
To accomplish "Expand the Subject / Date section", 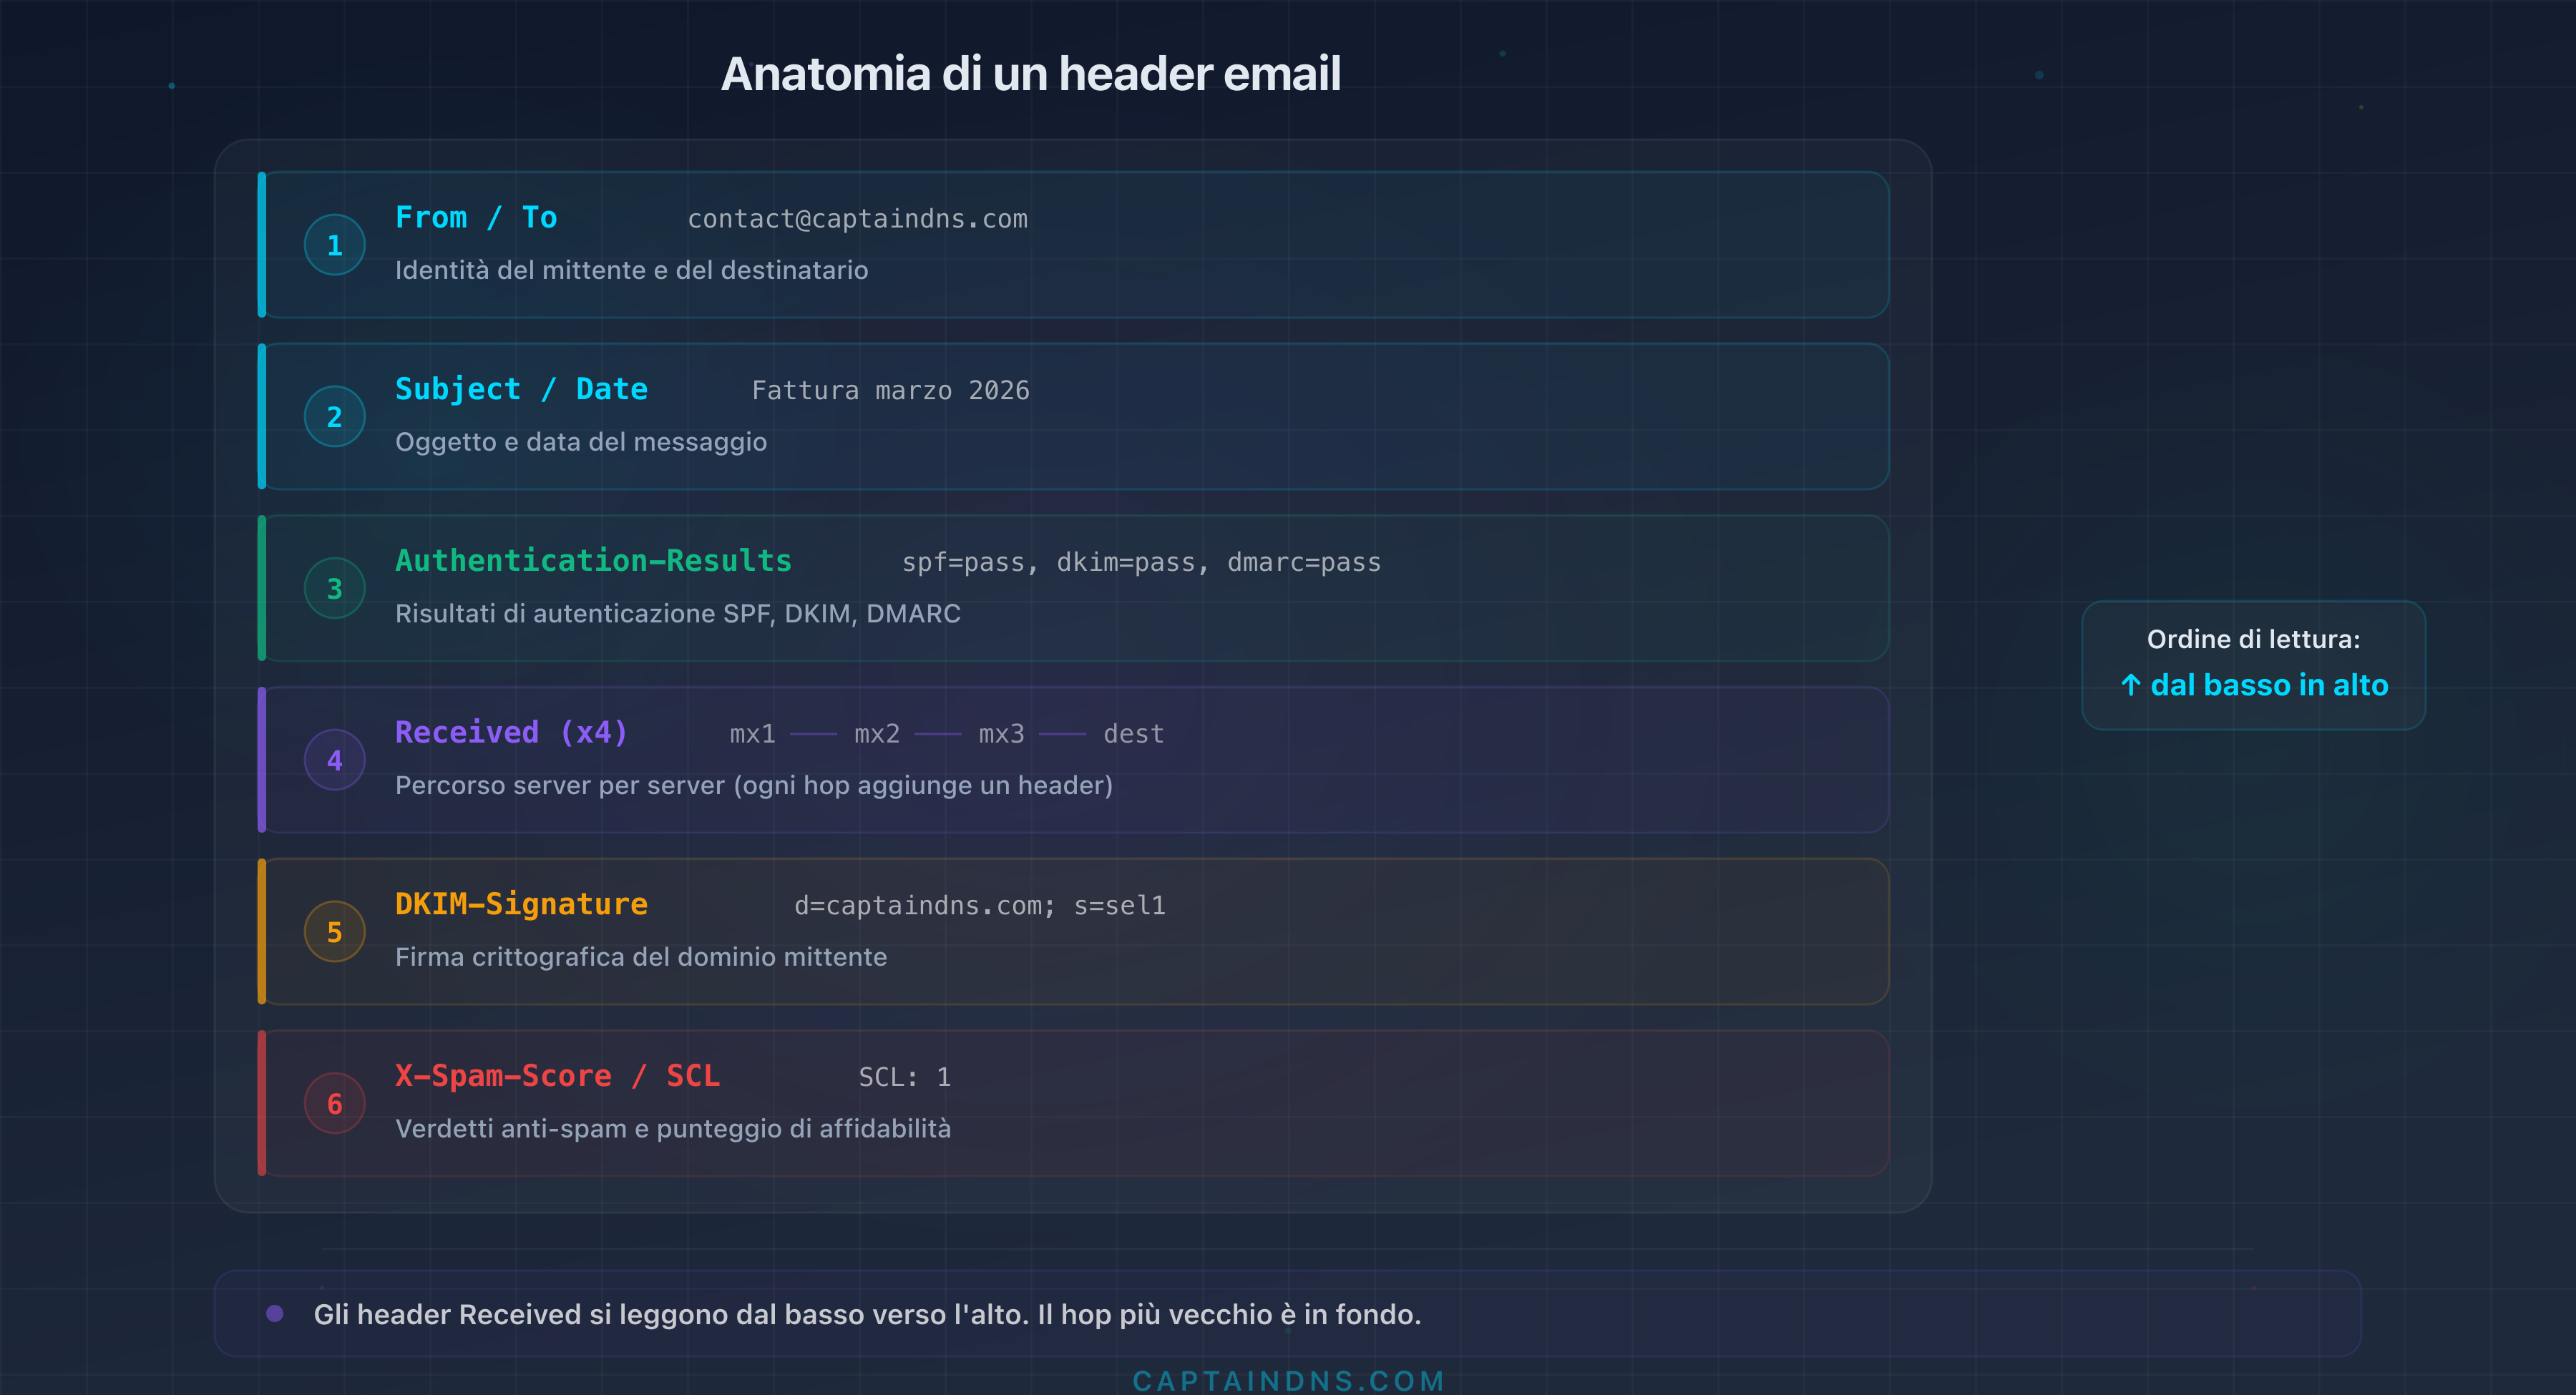I will point(521,389).
